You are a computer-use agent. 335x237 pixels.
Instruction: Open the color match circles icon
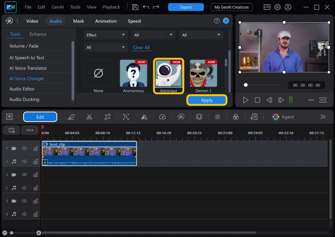point(236,117)
